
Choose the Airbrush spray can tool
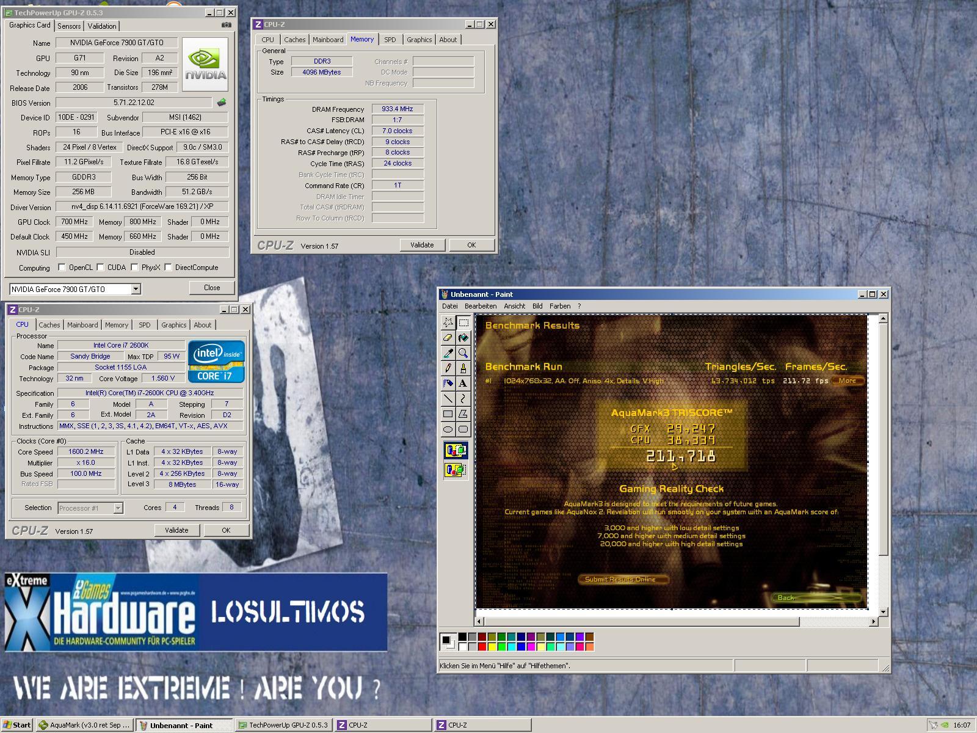click(448, 384)
